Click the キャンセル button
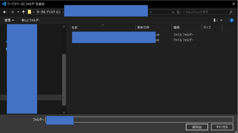The height and width of the screenshot is (133, 238). coord(222,127)
